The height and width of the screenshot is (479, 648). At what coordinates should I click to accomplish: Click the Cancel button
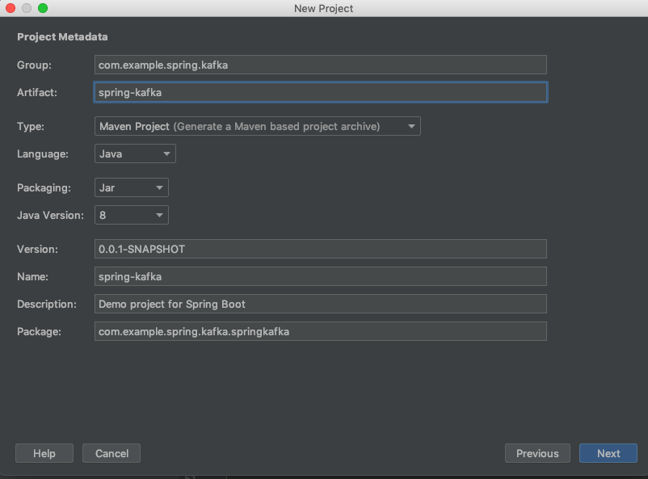pyautogui.click(x=111, y=453)
